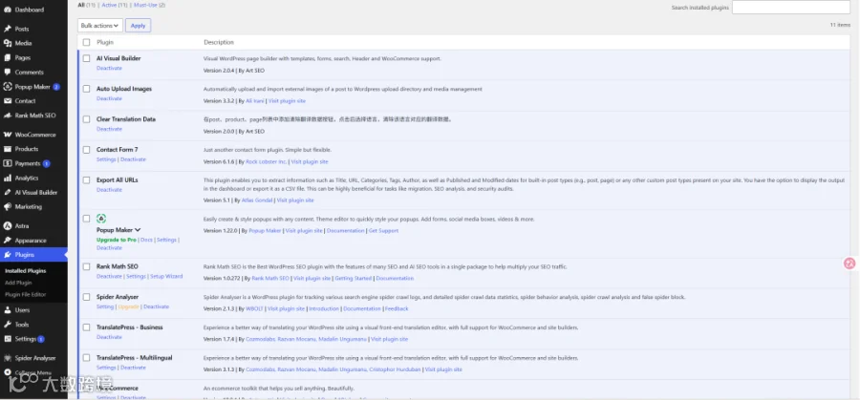Click Upgrade to Pro under Popup Maker

[x=117, y=240]
